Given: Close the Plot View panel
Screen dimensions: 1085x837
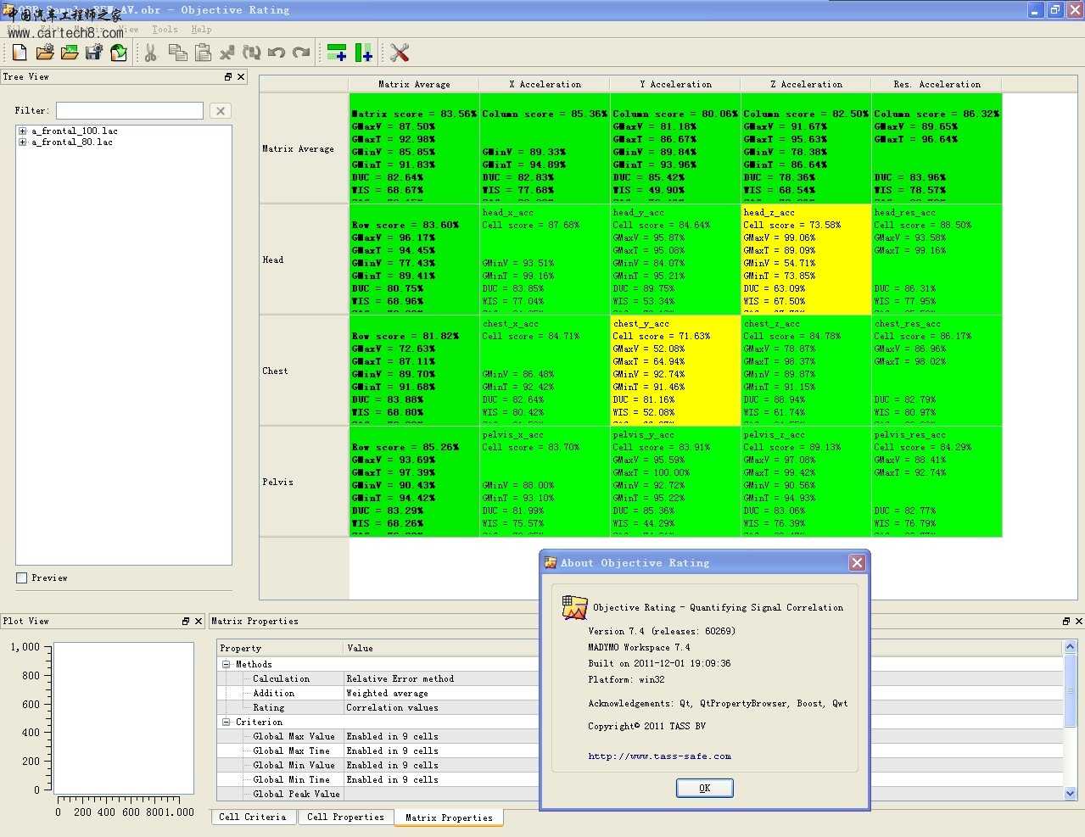Looking at the screenshot, I should 199,622.
